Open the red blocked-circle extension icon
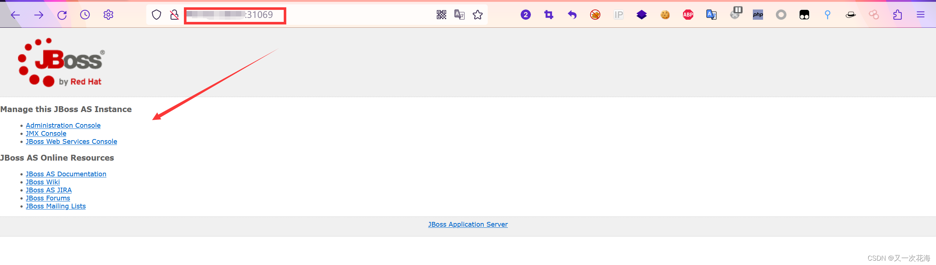 coord(595,15)
